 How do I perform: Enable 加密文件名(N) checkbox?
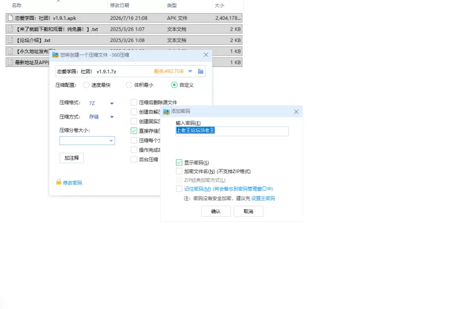click(x=179, y=171)
